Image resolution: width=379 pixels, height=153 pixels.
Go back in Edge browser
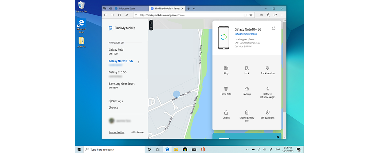105,15
